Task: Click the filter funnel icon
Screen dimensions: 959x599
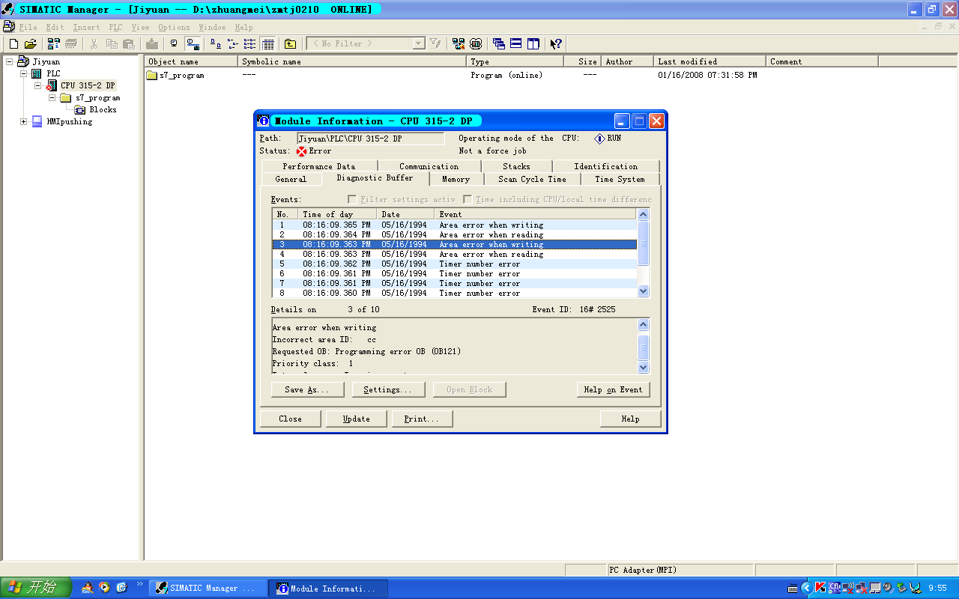Action: [435, 44]
